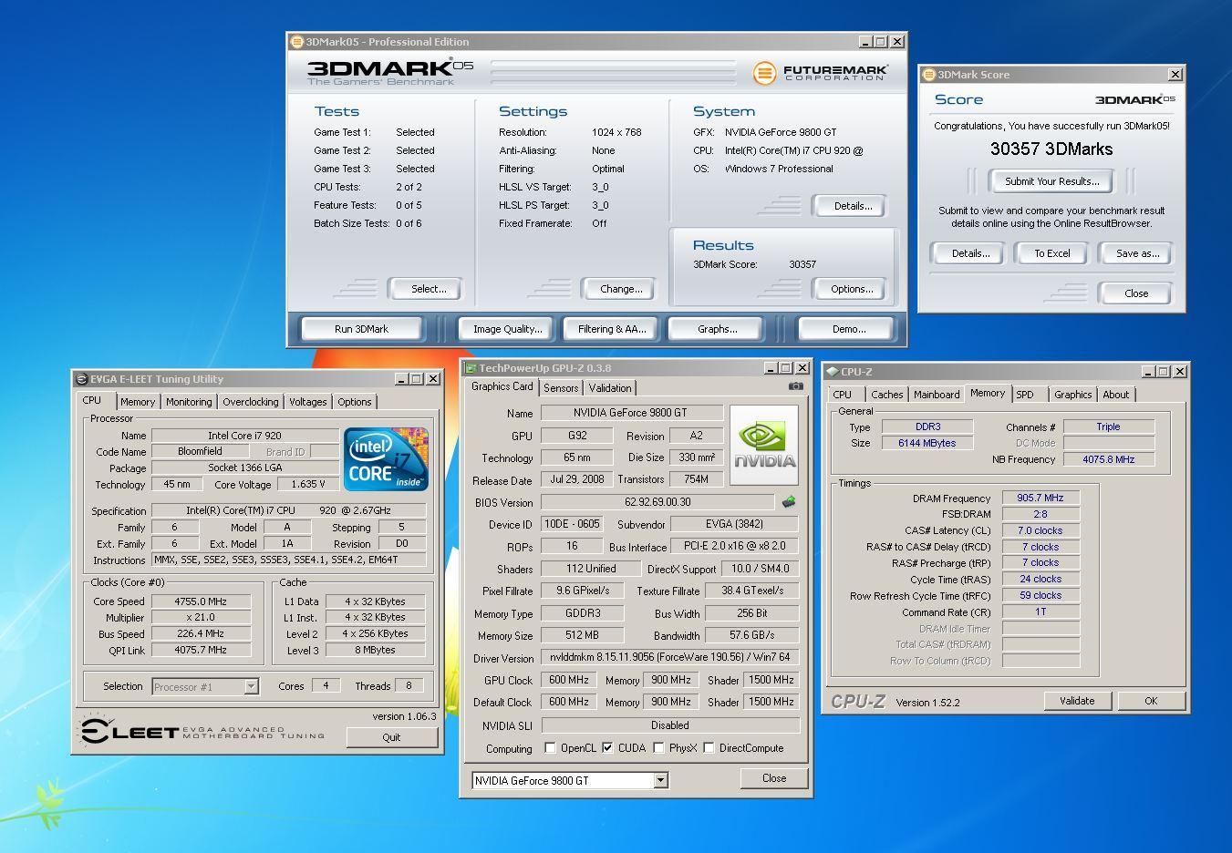The image size is (1232, 853).
Task: Click the Change settings button
Action: (x=621, y=289)
